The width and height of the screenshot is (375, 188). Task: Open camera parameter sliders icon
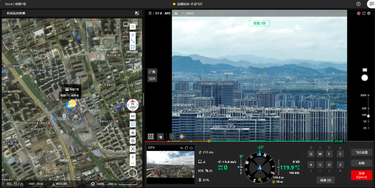(150, 13)
